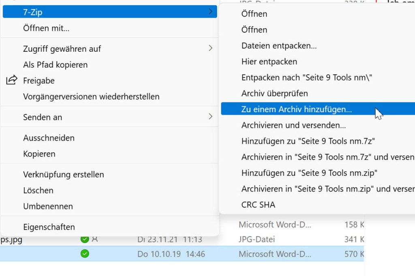
Task: Choose 'Archivieren in "Seite 9 Tools nm.7z" und versenden'
Action: 328,157
